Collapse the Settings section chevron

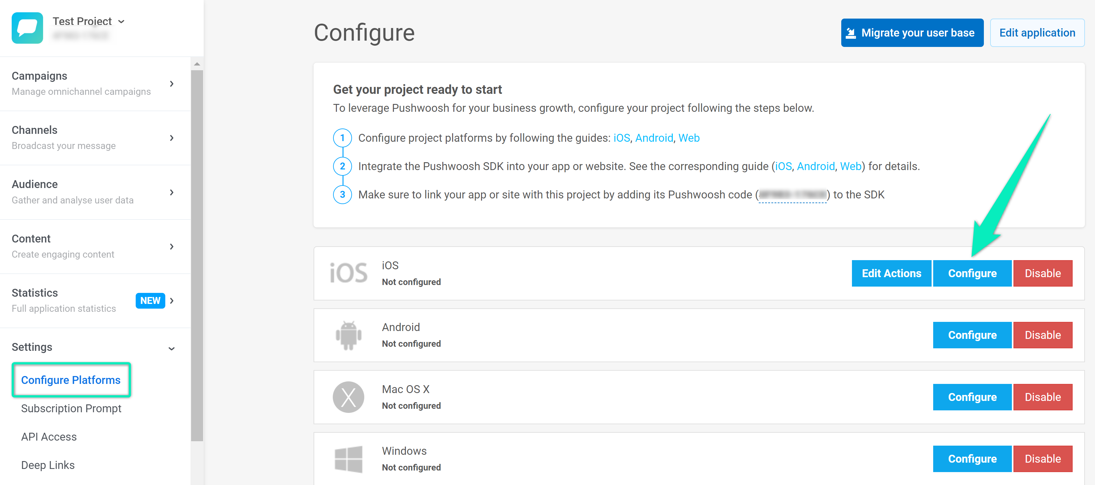point(171,349)
